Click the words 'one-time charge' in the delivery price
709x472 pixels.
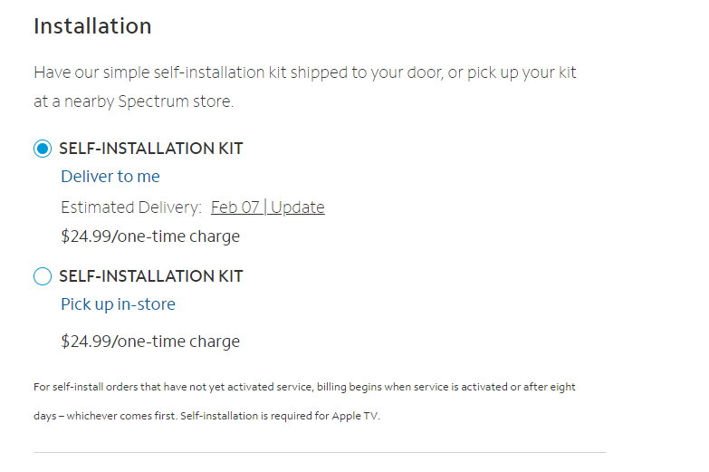(x=178, y=236)
